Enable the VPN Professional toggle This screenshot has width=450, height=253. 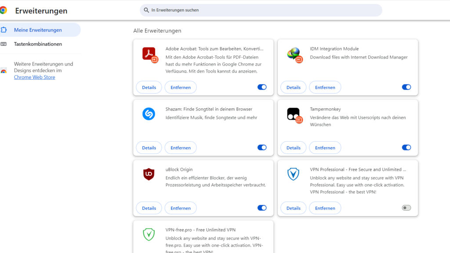tap(406, 208)
